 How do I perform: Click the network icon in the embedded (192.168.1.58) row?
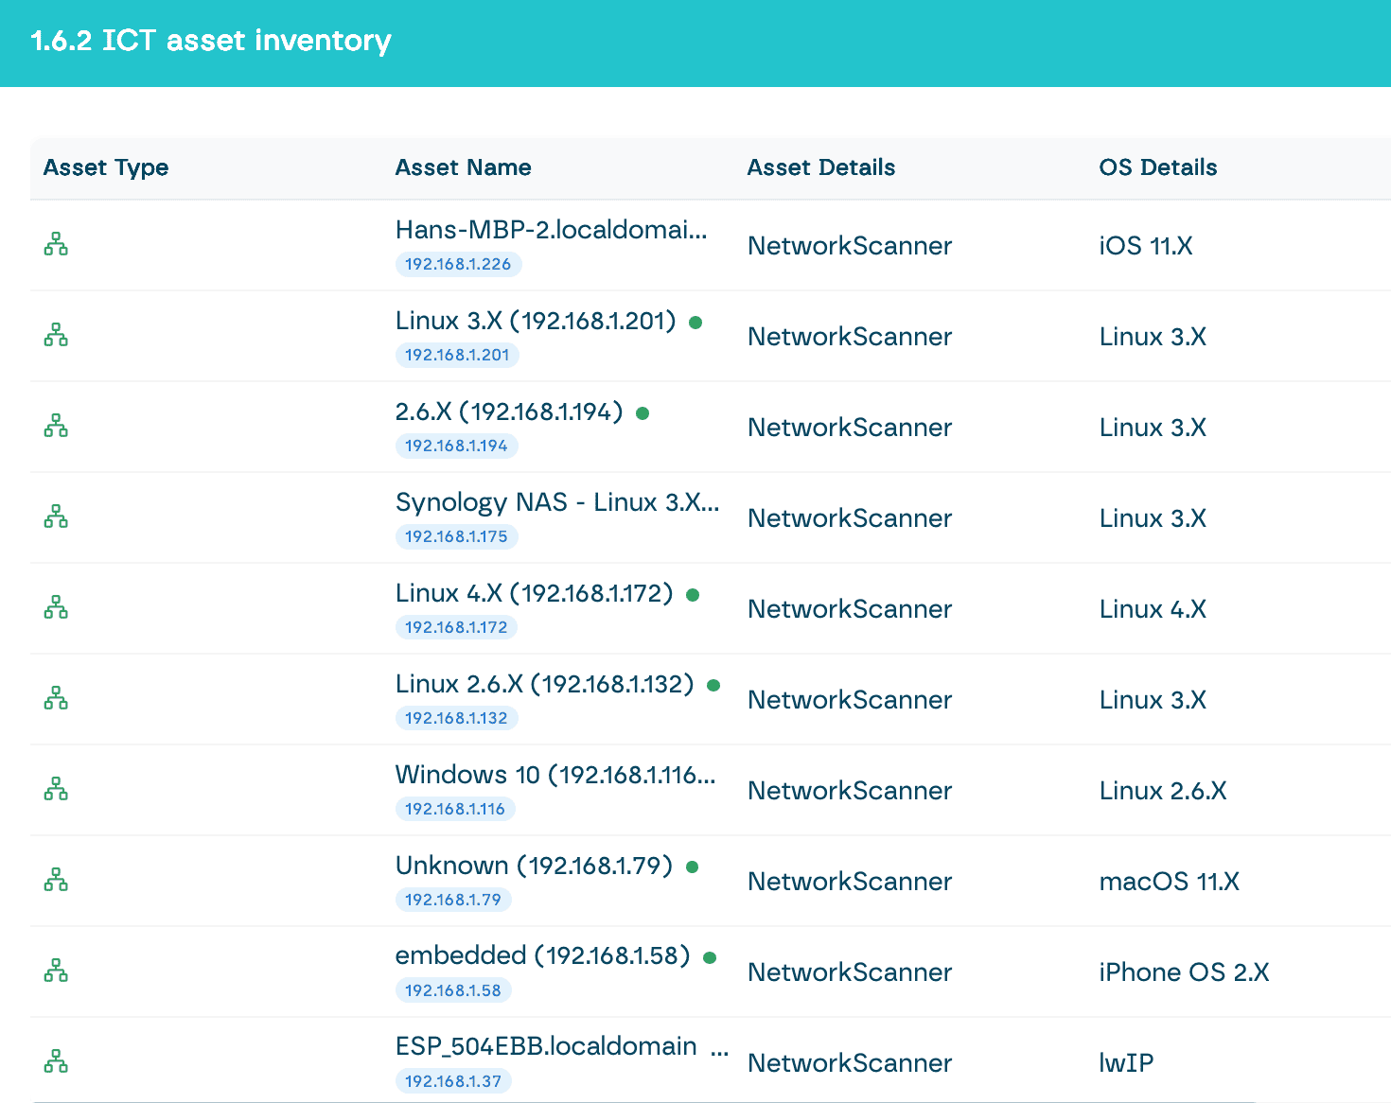pos(56,971)
